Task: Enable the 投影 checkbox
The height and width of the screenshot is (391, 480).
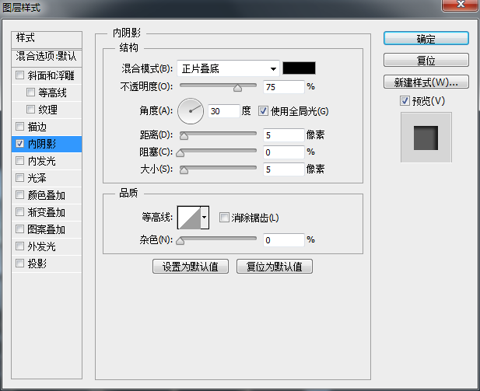Action: tap(19, 264)
